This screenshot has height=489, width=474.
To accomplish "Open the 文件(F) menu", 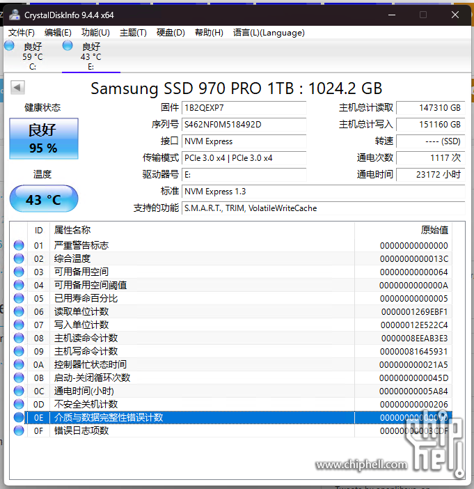I will pyautogui.click(x=21, y=33).
